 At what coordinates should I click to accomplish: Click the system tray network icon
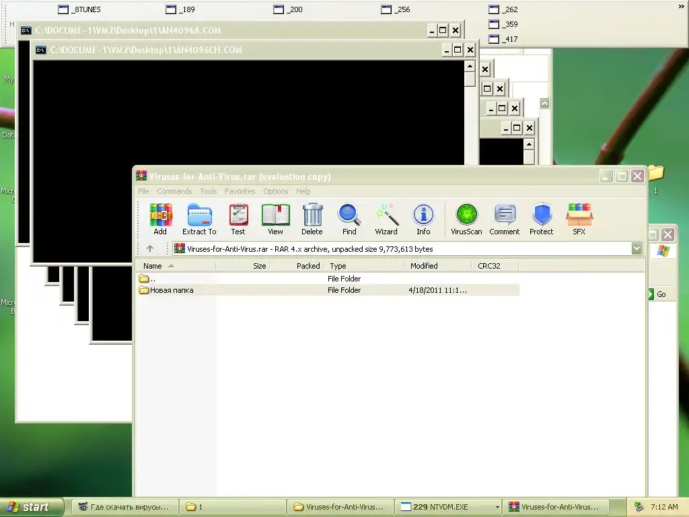click(x=639, y=507)
